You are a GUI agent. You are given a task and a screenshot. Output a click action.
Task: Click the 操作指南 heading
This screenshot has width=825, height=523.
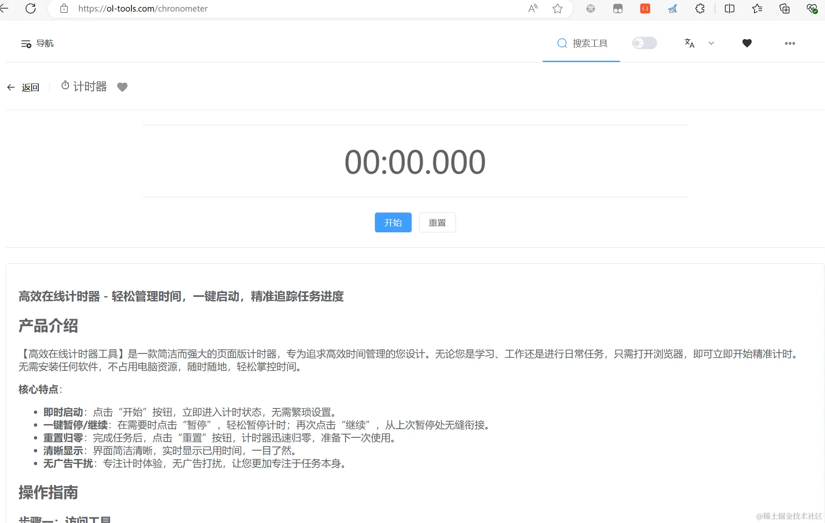[x=48, y=492]
